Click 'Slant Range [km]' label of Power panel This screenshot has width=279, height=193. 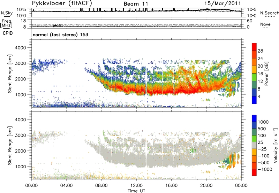[10, 74]
